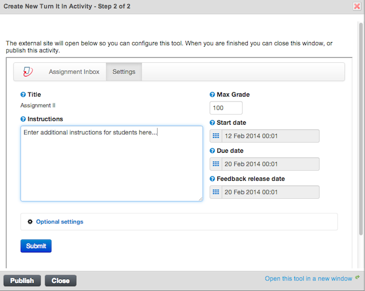The width and height of the screenshot is (365, 291).
Task: Close the dialog with red X
Action: (x=357, y=6)
